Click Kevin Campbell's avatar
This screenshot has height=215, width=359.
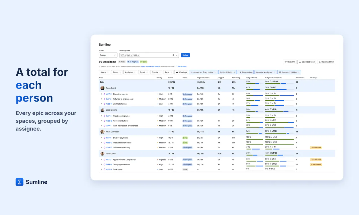pos(102,132)
